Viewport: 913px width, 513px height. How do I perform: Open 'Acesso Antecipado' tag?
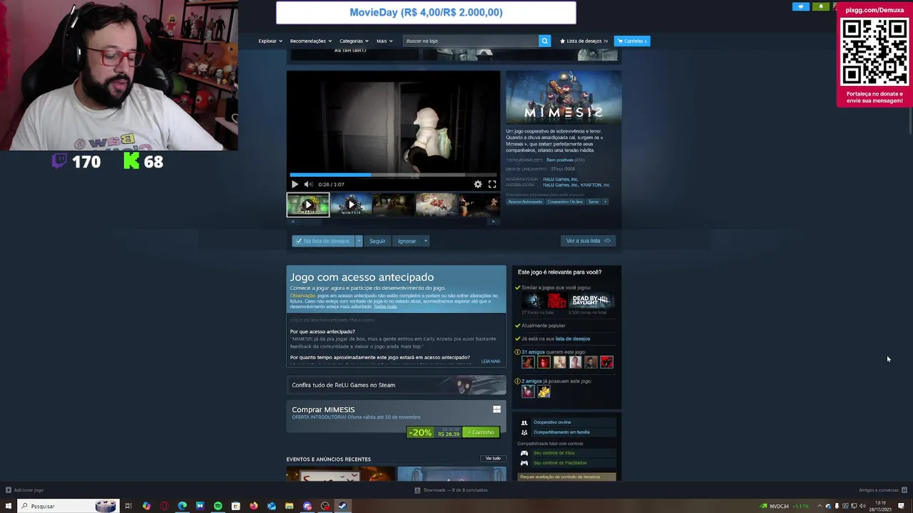click(525, 202)
